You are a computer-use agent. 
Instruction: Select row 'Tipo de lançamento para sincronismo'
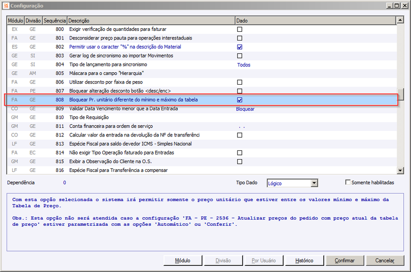tap(201, 64)
